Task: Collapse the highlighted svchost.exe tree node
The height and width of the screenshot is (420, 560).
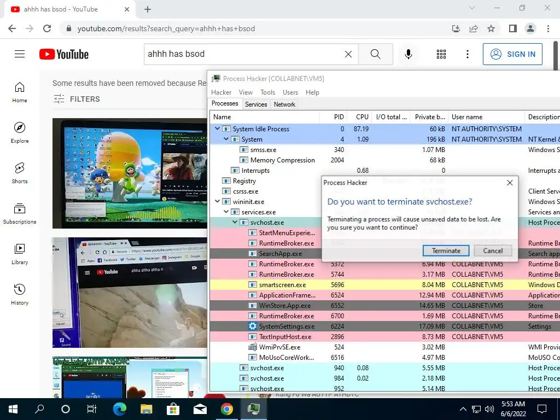Action: (235, 222)
